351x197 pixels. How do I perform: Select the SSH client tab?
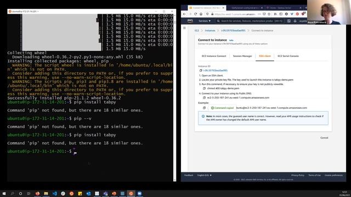coord(265,56)
